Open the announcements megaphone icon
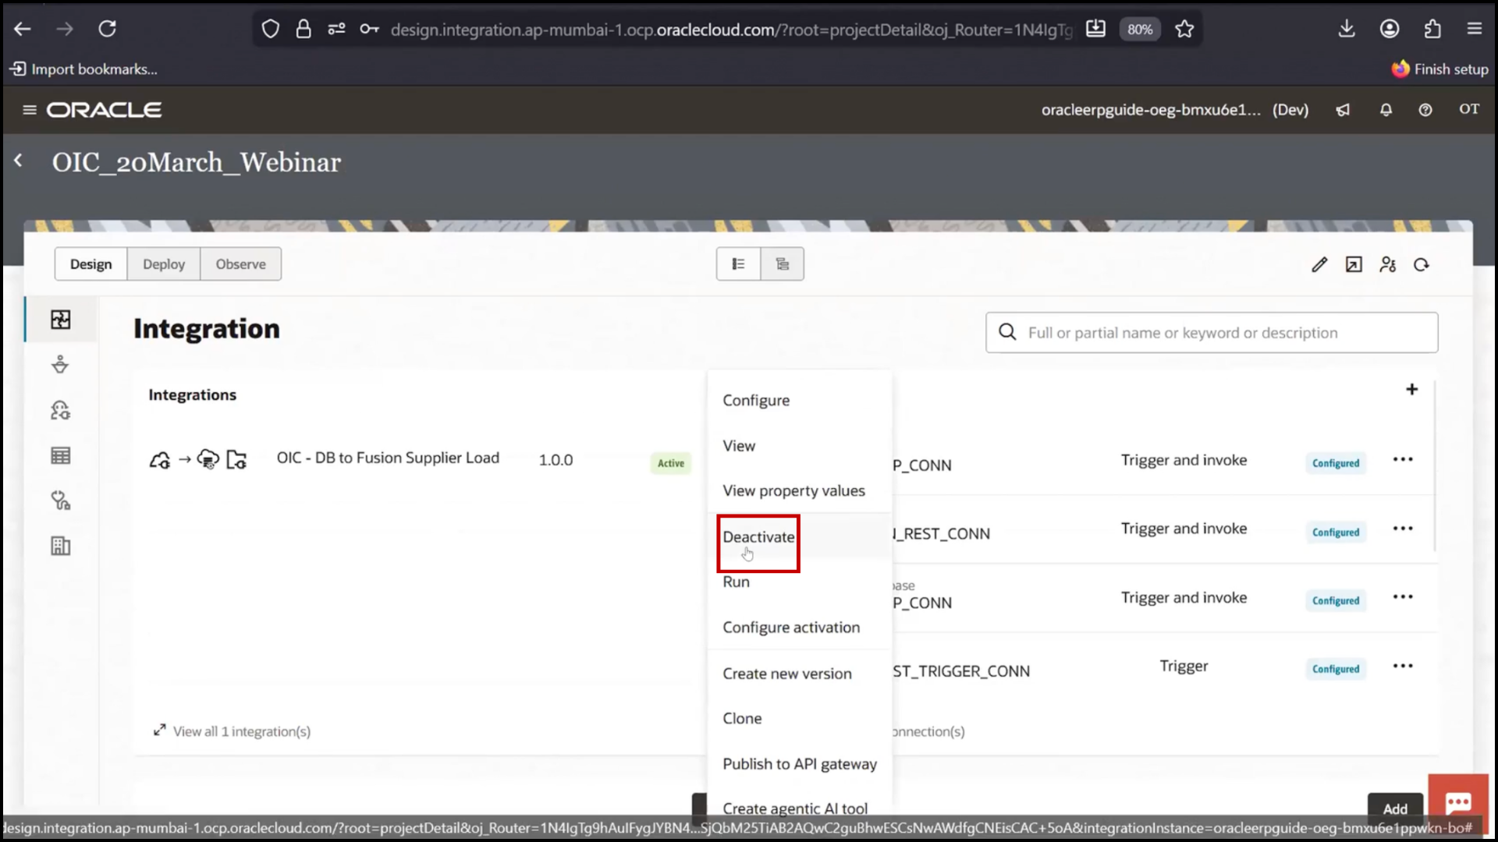Viewport: 1498px width, 842px height. 1343,110
